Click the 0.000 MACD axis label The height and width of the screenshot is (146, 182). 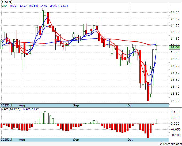click(175, 124)
